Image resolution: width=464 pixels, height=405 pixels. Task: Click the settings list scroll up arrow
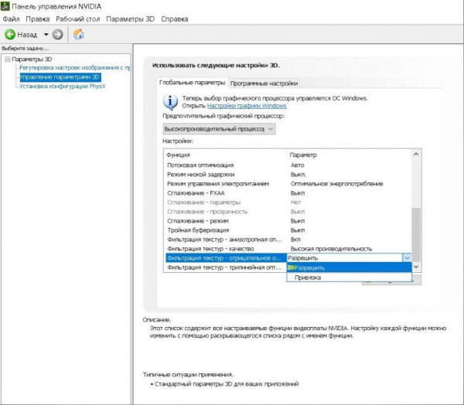tap(416, 155)
